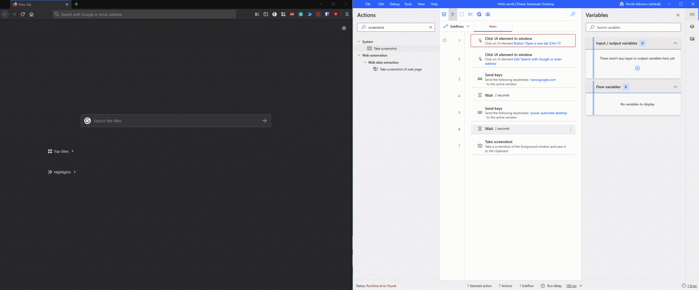This screenshot has width=699, height=290.
Task: Open the Help menu
Action: tap(434, 4)
